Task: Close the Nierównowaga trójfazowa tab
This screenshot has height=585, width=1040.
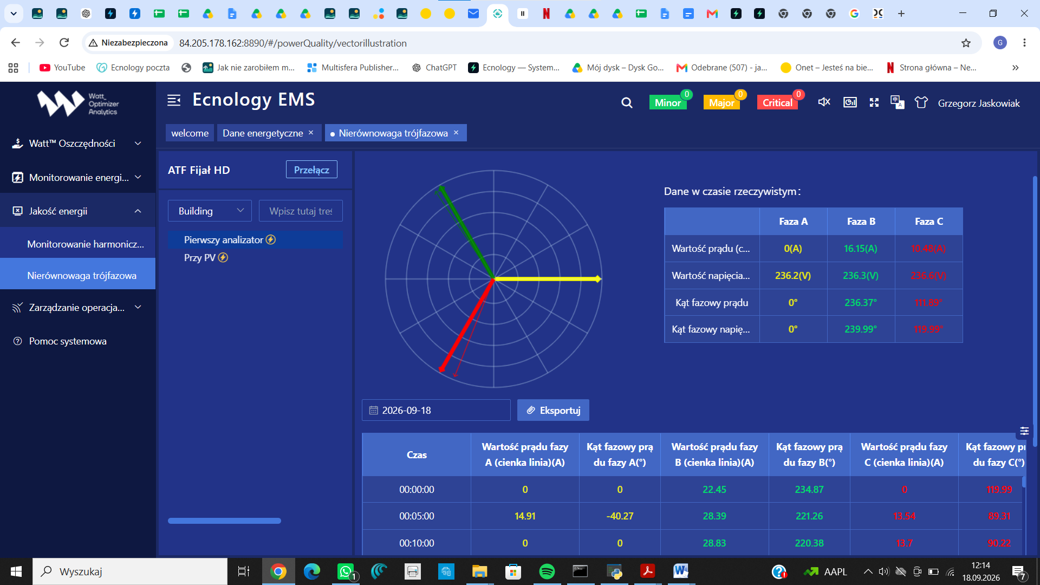Action: click(456, 133)
